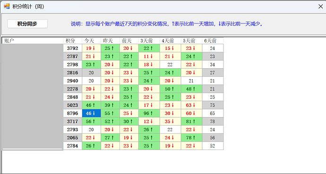The image size is (326, 174).
Task: Select the 积分 cell showing 2793
Action: (73, 129)
